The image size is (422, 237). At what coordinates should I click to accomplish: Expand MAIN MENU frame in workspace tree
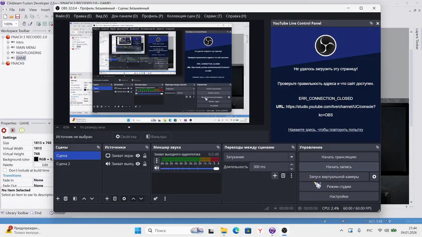(x=8, y=48)
